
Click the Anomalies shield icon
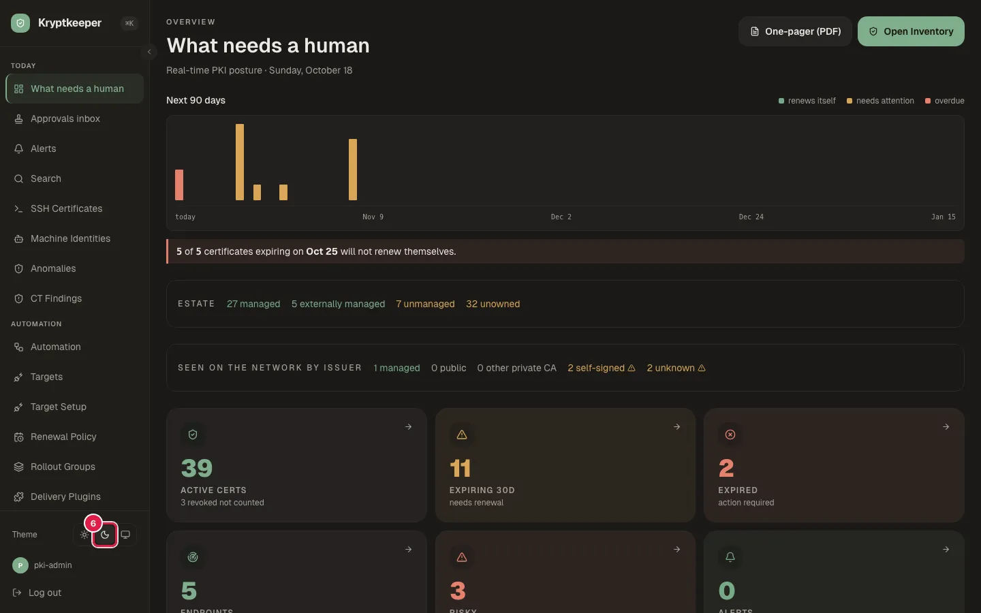[x=18, y=268]
